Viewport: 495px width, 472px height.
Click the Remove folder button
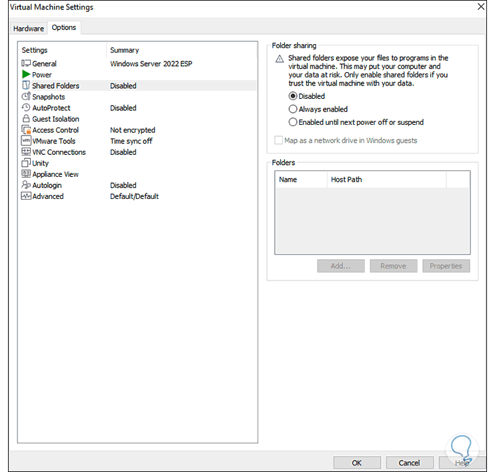click(394, 266)
